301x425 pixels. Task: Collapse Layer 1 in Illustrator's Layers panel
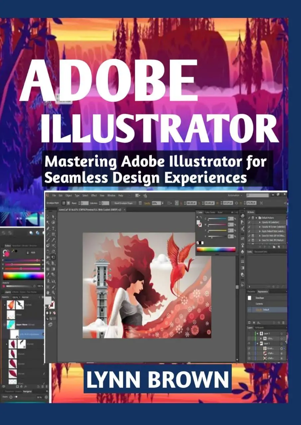point(257,343)
